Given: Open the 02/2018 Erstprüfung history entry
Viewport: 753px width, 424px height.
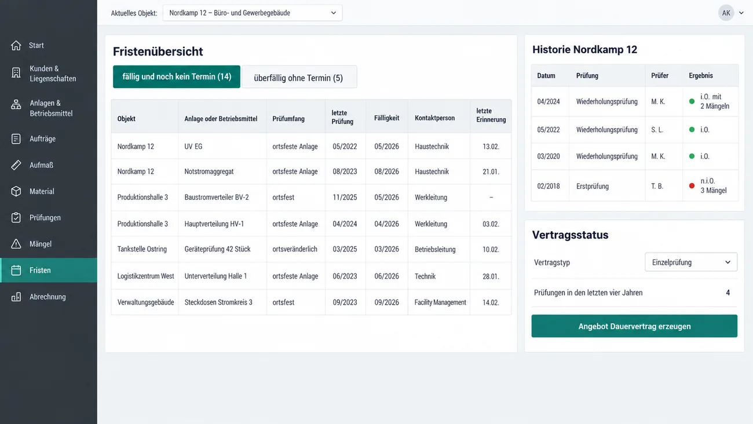Looking at the screenshot, I should tap(634, 186).
